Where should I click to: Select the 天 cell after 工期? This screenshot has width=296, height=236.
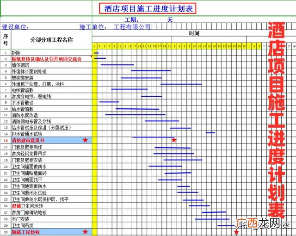click(170, 20)
